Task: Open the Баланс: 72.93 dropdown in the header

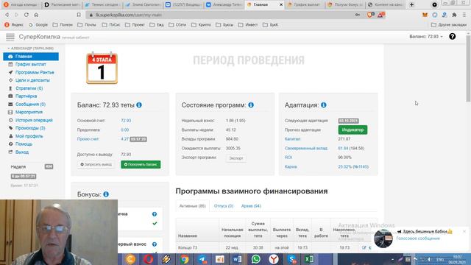Action: click(426, 36)
